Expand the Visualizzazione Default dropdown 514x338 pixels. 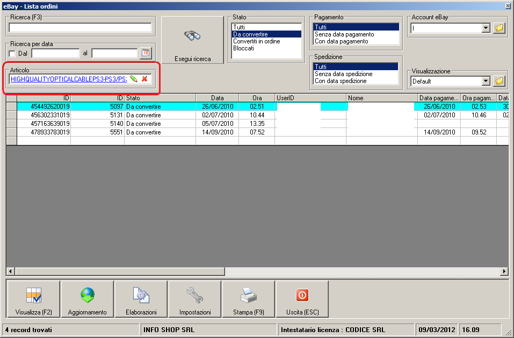(486, 81)
